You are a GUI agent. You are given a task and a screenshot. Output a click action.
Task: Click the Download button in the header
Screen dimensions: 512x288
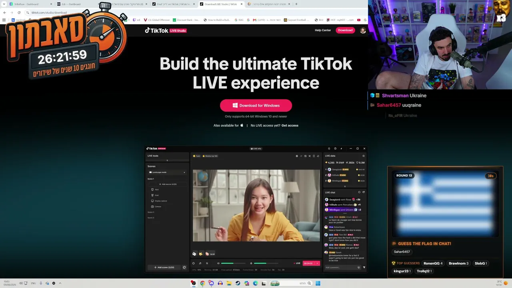tap(345, 30)
